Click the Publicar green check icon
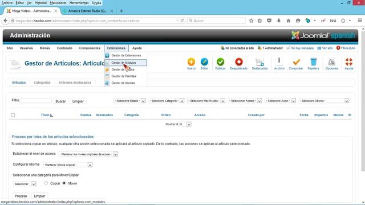365x205 pixels. click(x=220, y=62)
